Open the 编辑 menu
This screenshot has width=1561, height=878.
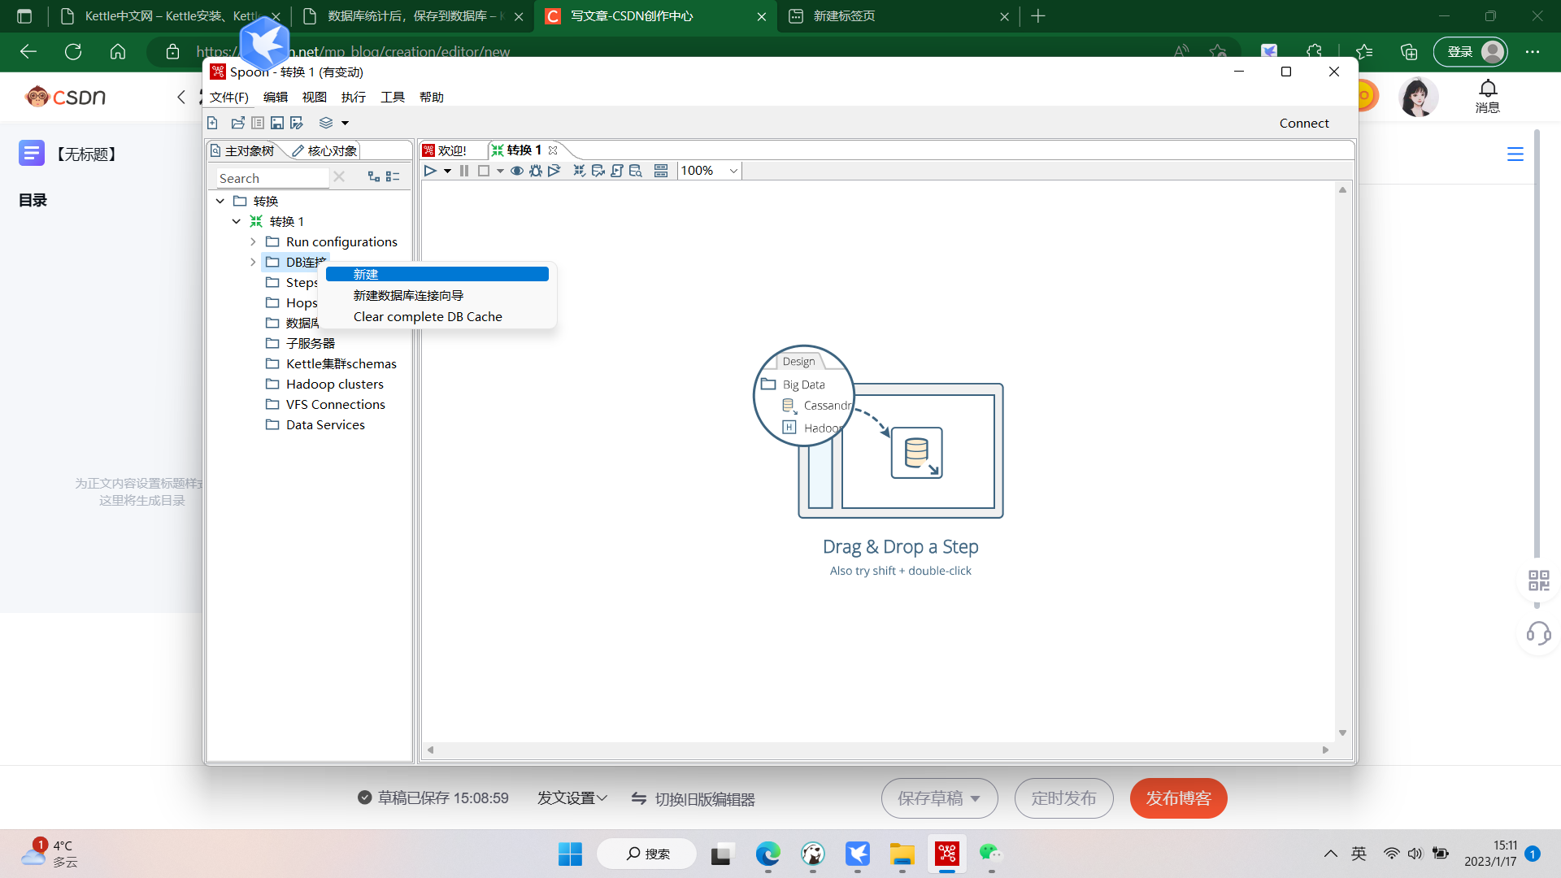click(276, 97)
